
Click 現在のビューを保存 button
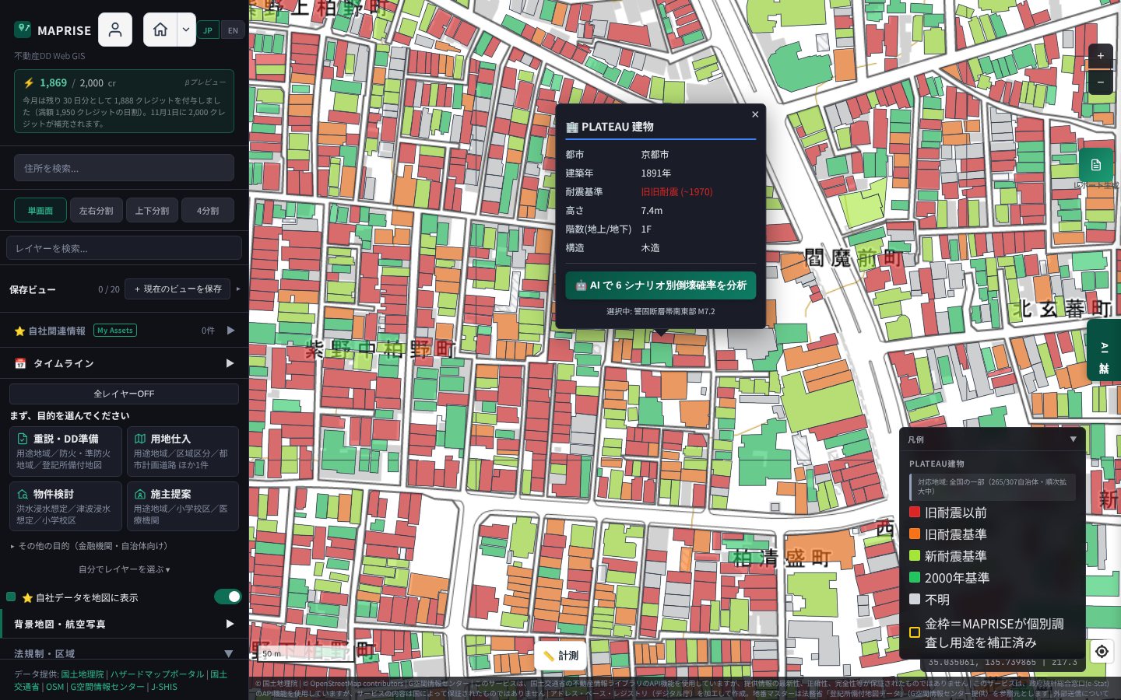[177, 289]
